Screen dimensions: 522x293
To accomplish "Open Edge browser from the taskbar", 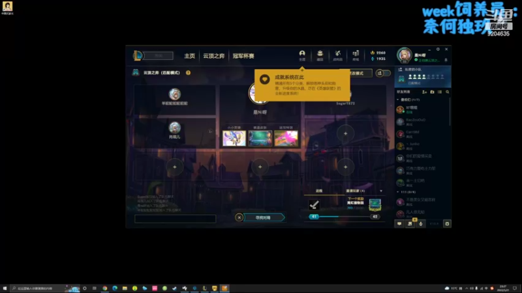I will [115, 288].
